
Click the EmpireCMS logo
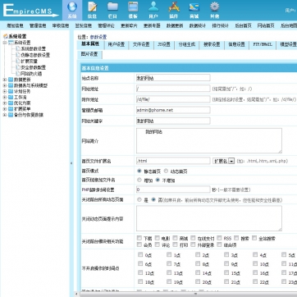(30, 11)
